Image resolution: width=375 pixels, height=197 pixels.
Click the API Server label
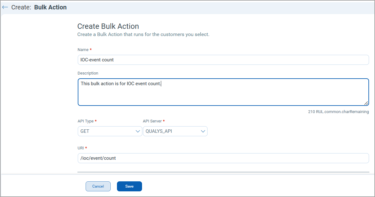tap(152, 121)
